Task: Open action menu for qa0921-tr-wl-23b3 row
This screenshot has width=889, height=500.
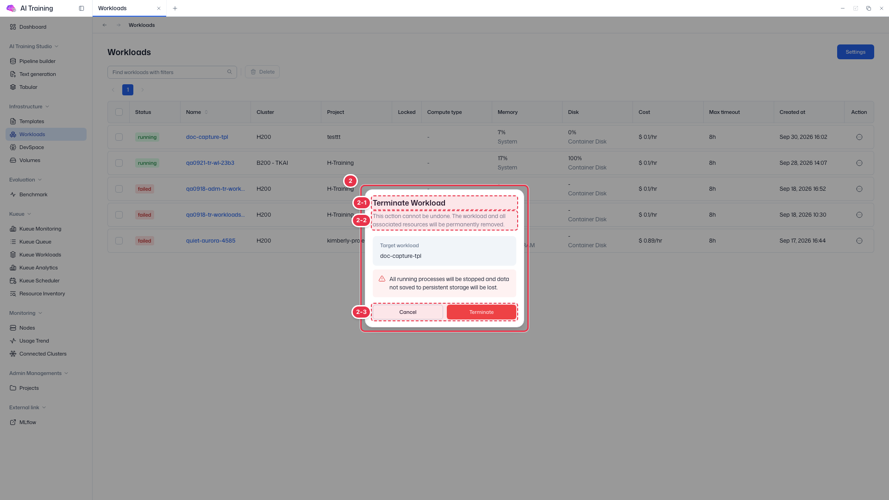Action: click(859, 163)
